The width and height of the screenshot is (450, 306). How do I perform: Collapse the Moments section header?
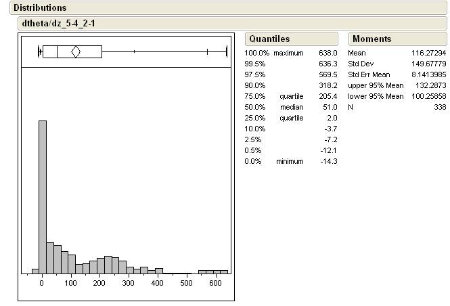[x=372, y=39]
